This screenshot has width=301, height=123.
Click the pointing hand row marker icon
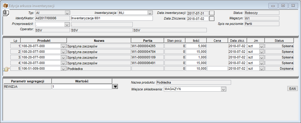click(6, 69)
